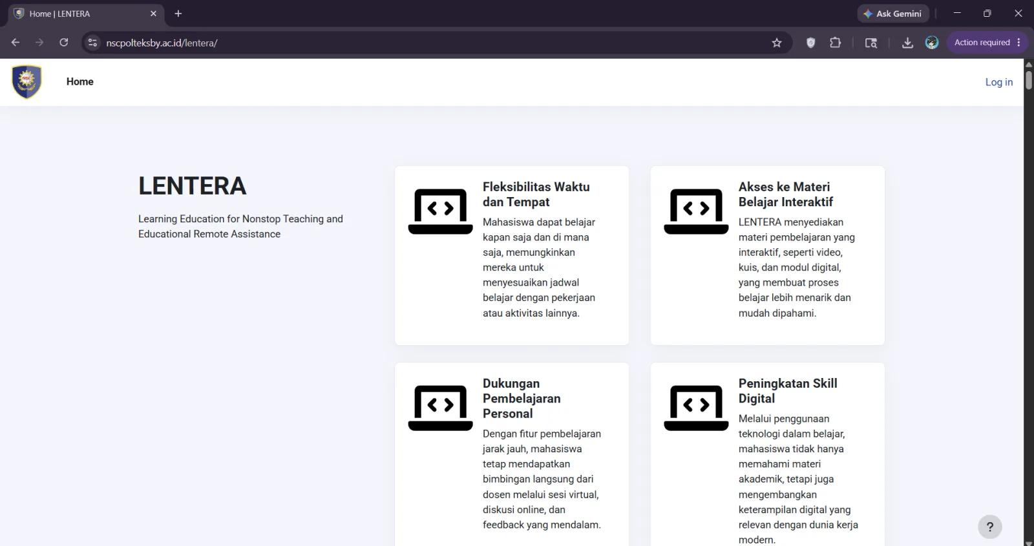Click the laptop icon beside Peningkatan Skill Digital

(696, 408)
